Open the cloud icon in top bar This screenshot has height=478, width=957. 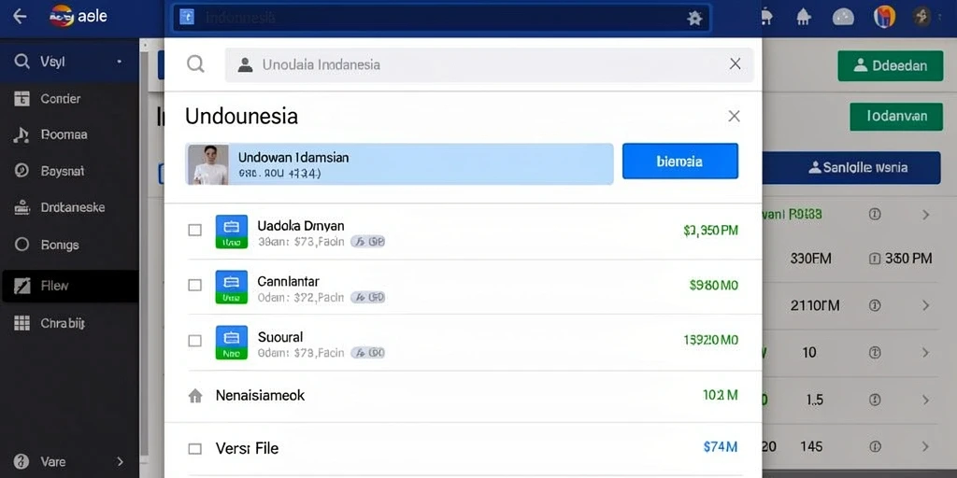coord(843,17)
